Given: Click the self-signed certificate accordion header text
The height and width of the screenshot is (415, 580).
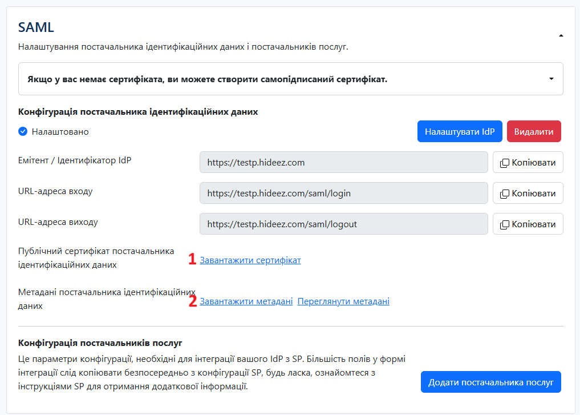Looking at the screenshot, I should [208, 79].
